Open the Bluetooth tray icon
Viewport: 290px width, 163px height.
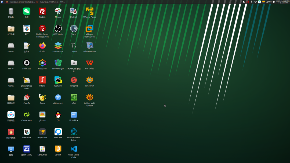[x=252, y=2]
